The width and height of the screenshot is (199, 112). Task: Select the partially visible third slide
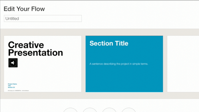[183, 64]
